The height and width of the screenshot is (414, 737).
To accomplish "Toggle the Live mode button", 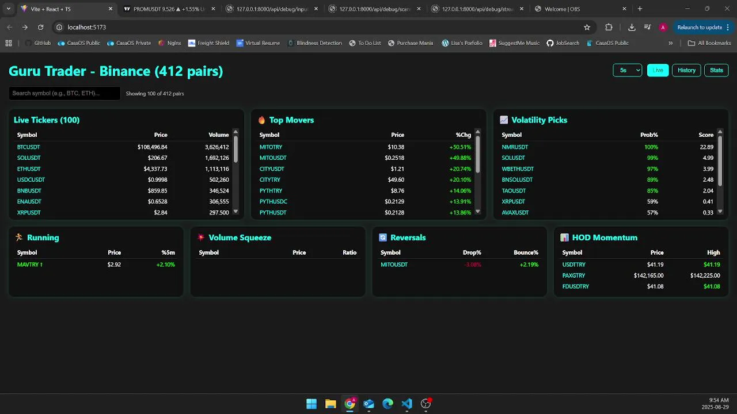I will pyautogui.click(x=658, y=70).
